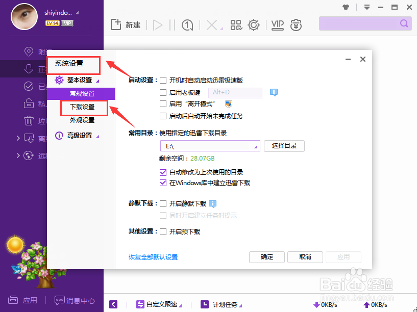
Task: Open the main menu triangle icon in the title bar
Action: point(367,7)
